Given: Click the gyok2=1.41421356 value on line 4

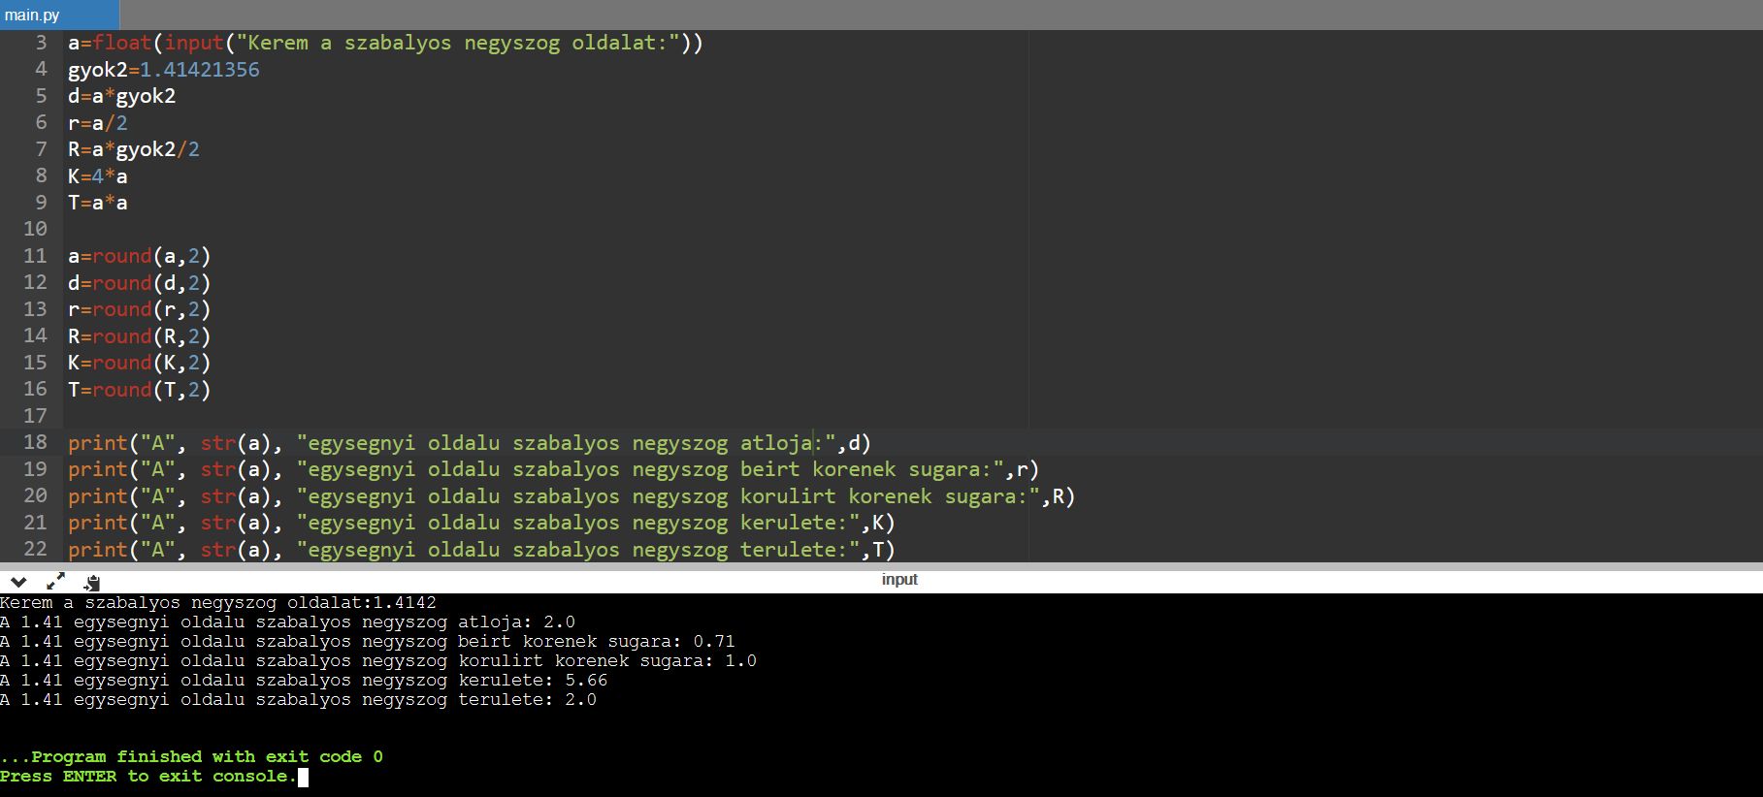Looking at the screenshot, I should point(199,70).
